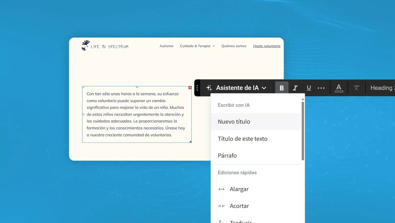Click the top-center handle of the text box

pos(137,87)
